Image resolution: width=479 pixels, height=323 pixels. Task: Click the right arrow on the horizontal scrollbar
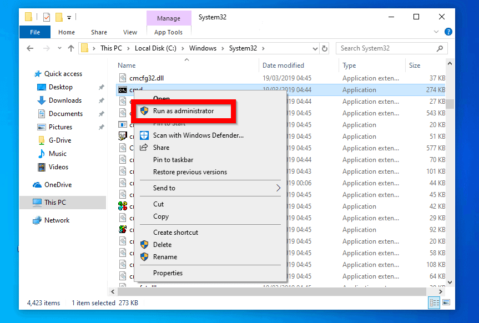[440, 291]
